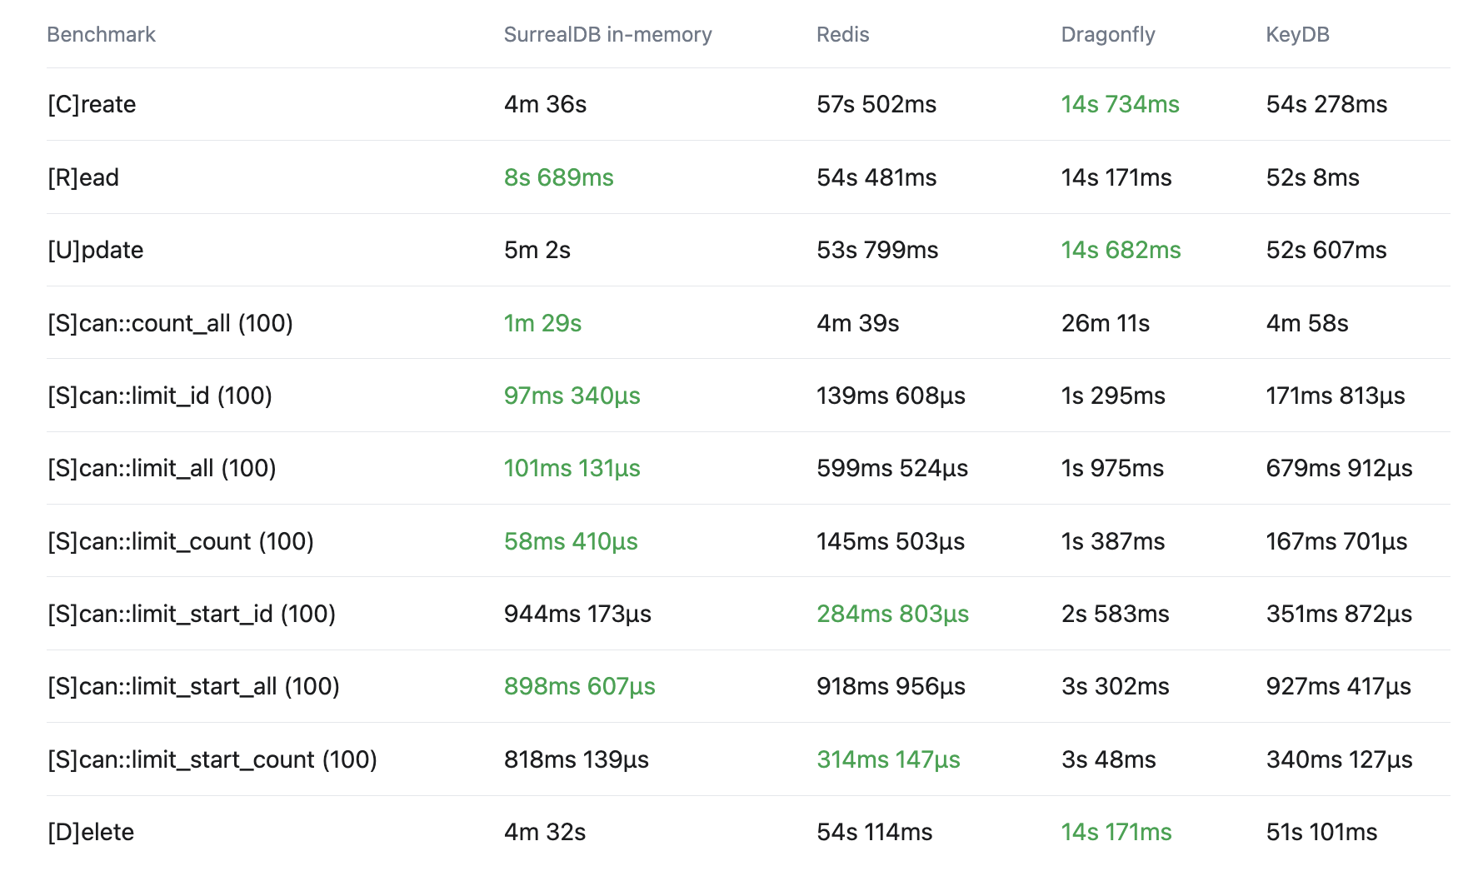This screenshot has height=876, width=1478.
Task: Click the 4m 32s delete value
Action: point(545,832)
